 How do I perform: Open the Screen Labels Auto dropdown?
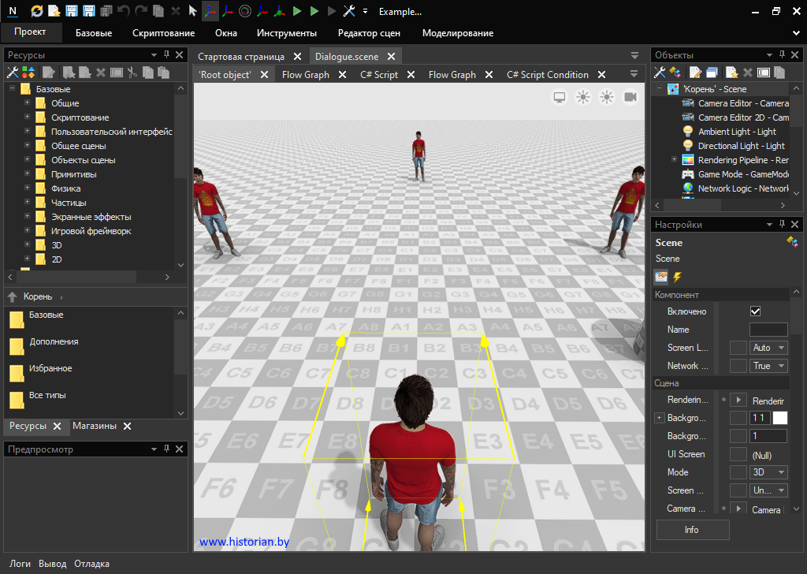pyautogui.click(x=769, y=348)
